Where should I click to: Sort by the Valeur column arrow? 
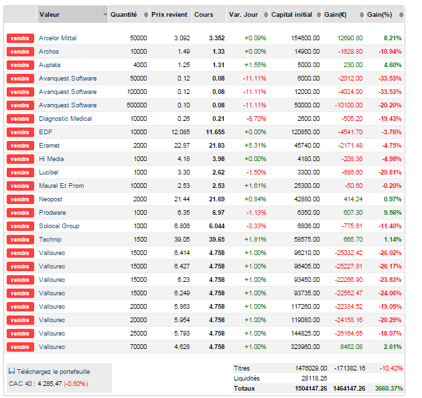click(104, 15)
